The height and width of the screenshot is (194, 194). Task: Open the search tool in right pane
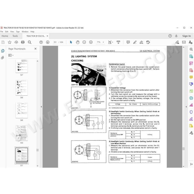(x=191, y=49)
